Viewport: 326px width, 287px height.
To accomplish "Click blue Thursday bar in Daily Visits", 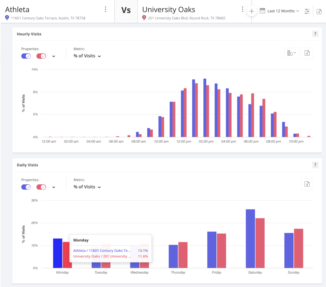I will click(x=173, y=256).
